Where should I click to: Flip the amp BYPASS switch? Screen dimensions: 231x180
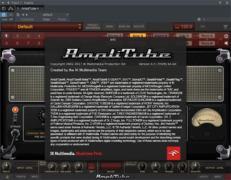pos(15,120)
